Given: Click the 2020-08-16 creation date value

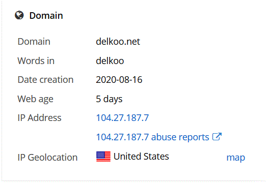Looking at the screenshot, I should pos(119,80).
